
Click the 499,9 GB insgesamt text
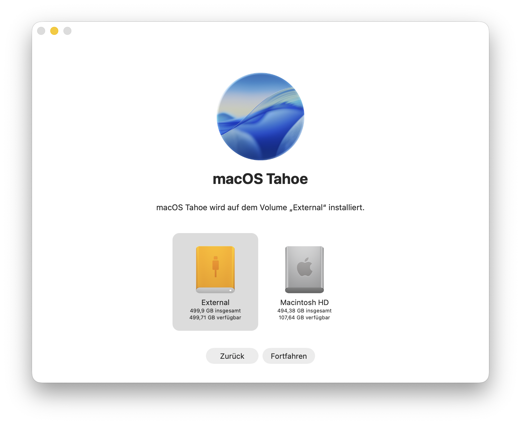coord(215,311)
